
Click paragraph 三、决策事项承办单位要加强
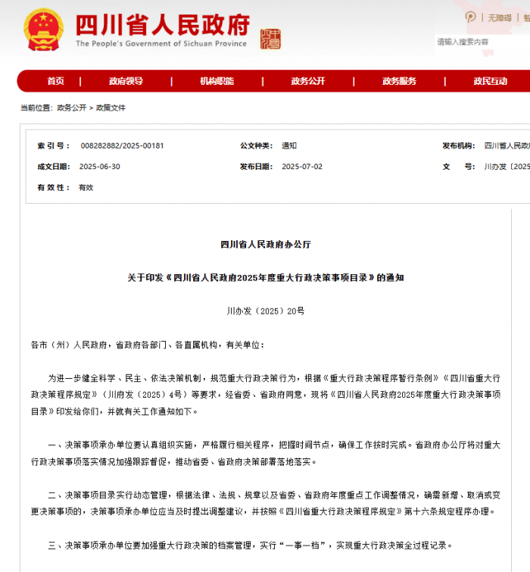pyautogui.click(x=250, y=545)
